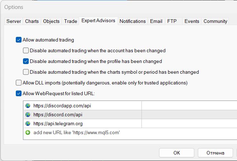Click the globe icon next to api.telegram.org
The image size is (237, 161).
pos(28,124)
